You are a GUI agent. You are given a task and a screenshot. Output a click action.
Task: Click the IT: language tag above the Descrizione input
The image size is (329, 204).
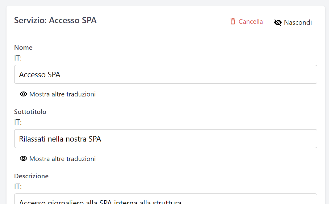click(18, 186)
